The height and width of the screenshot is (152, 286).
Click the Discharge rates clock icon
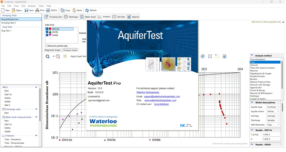[x=3, y=109]
